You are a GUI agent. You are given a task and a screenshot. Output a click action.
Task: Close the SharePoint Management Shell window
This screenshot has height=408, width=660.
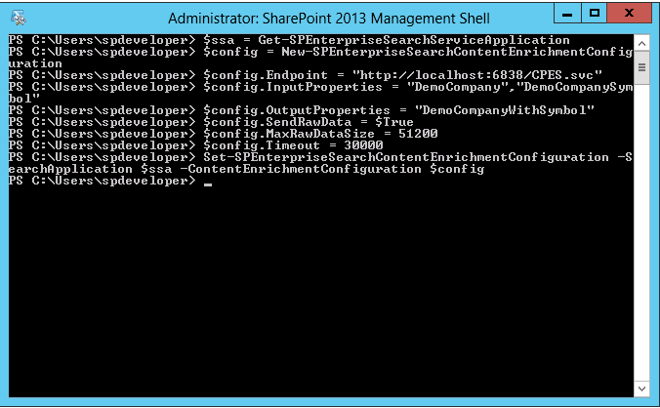631,14
